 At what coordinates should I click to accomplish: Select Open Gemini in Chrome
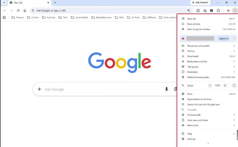(208, 99)
